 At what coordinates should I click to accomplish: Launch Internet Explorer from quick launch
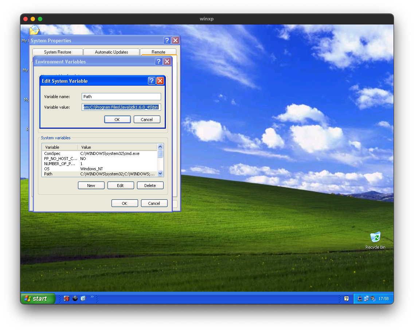point(83,299)
